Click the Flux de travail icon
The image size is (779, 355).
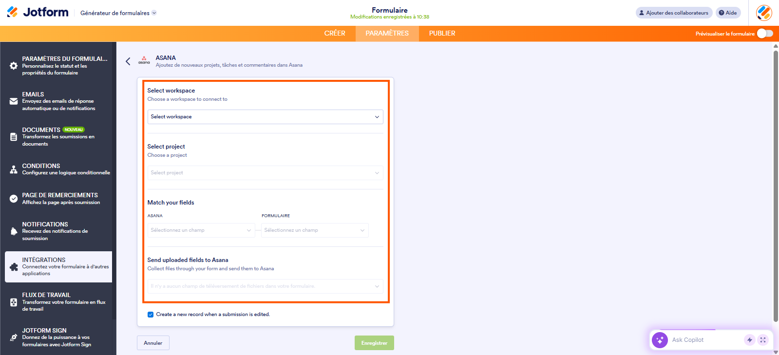(x=14, y=302)
